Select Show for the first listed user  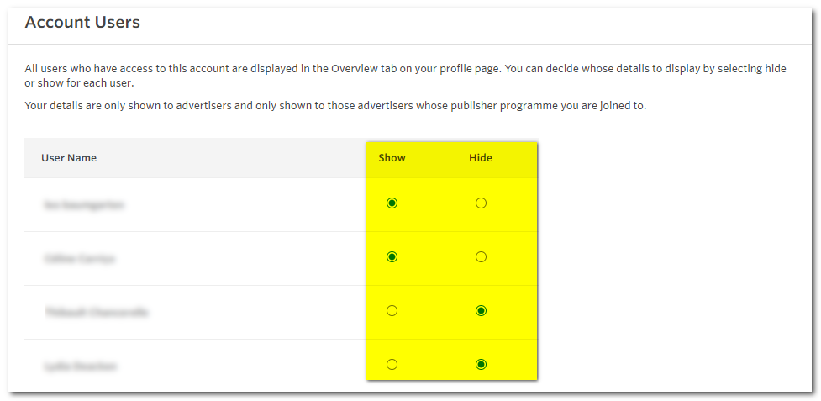[392, 203]
